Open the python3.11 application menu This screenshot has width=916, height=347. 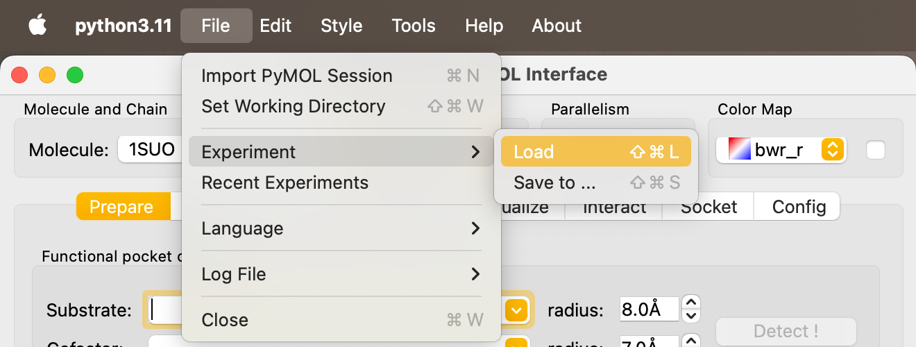pos(124,26)
